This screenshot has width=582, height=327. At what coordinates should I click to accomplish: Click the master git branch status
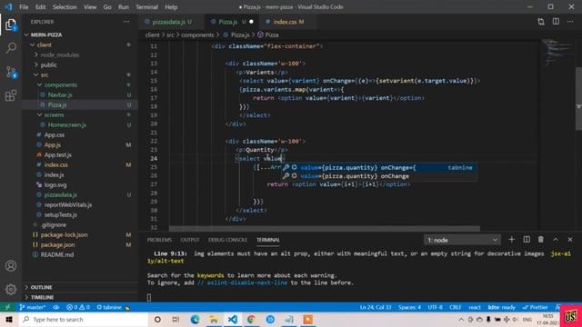[33, 307]
